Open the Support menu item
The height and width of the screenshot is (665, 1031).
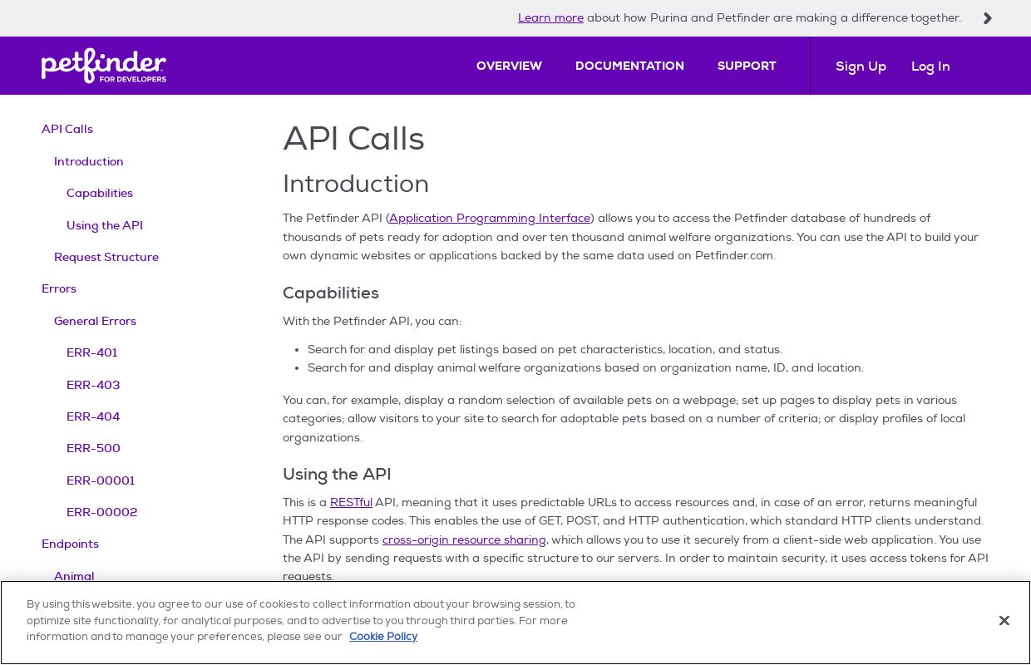(747, 66)
